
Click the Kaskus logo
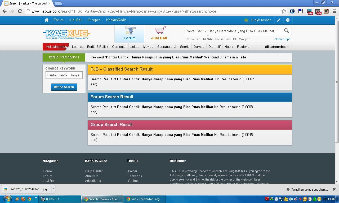(67, 34)
